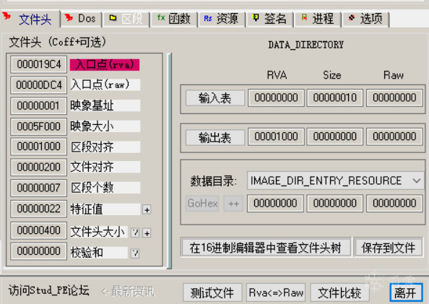
Task: Click the 输入表 RVA field
Action: point(276,97)
